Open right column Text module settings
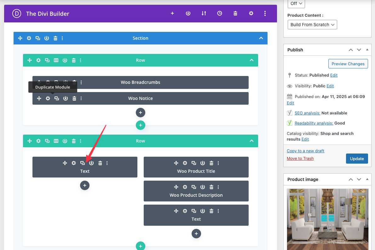This screenshot has height=250, width=375. pos(185,211)
